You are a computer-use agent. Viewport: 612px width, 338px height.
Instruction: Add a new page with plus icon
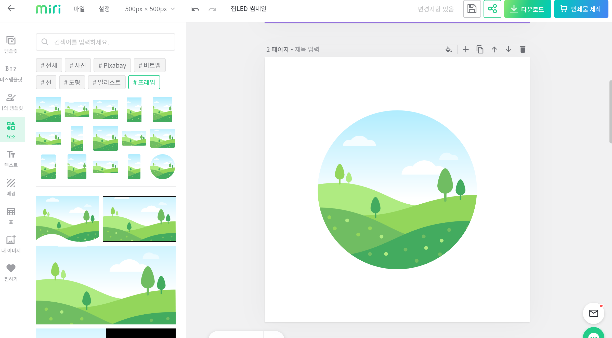pos(465,49)
